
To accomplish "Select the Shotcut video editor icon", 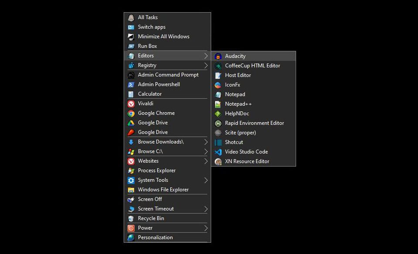I will [219, 142].
